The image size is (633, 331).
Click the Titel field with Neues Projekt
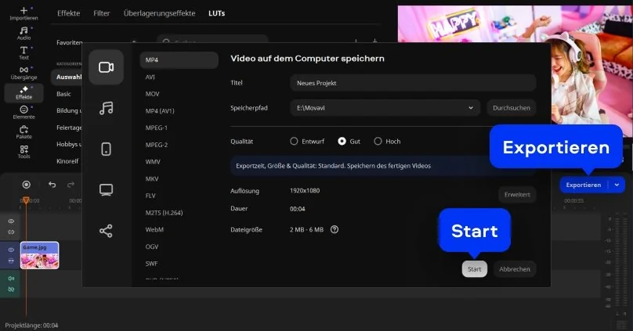pos(412,83)
